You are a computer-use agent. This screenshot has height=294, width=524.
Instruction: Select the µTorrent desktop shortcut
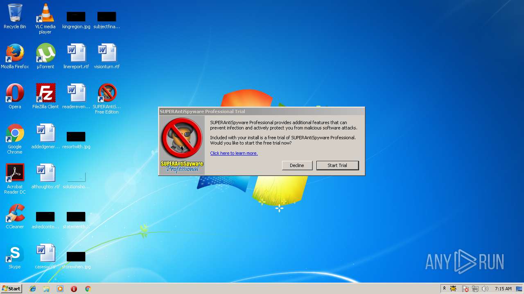click(45, 56)
